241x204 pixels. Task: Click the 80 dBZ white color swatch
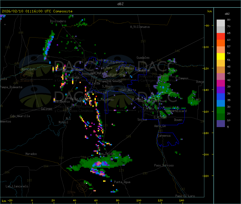(221, 23)
